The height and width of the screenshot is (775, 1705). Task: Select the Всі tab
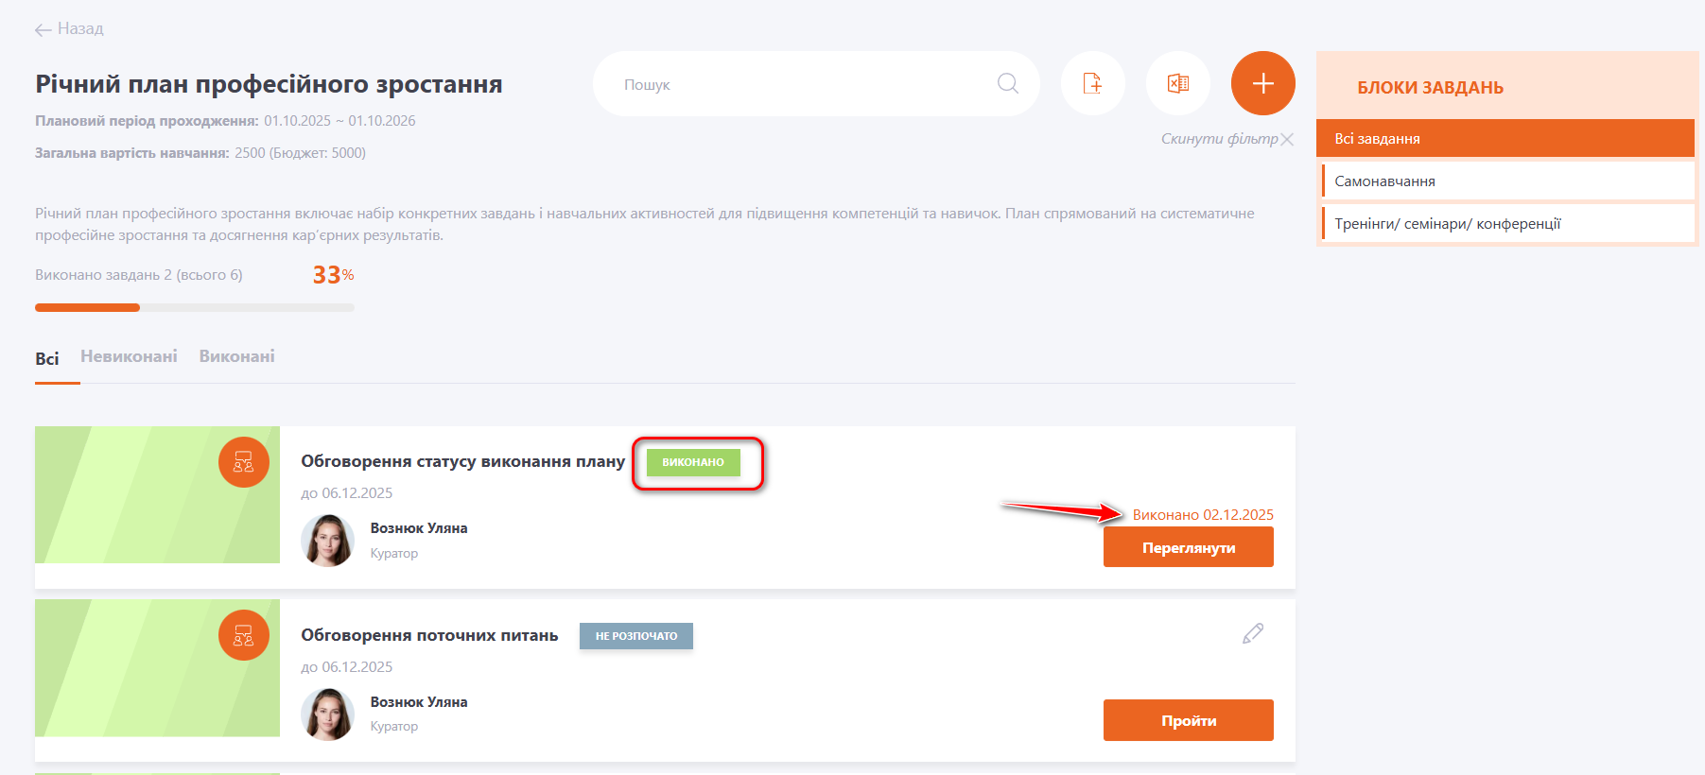[x=46, y=358]
